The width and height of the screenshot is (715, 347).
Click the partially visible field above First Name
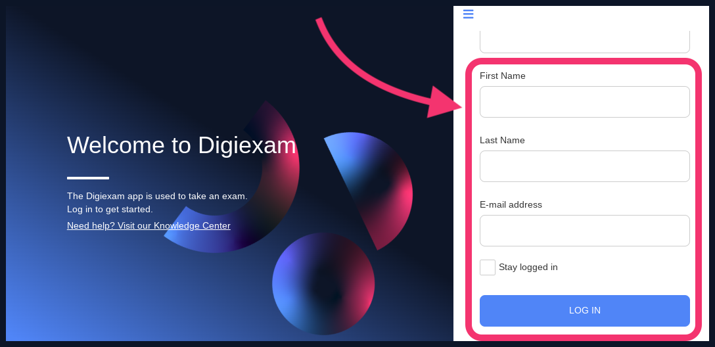(585, 42)
